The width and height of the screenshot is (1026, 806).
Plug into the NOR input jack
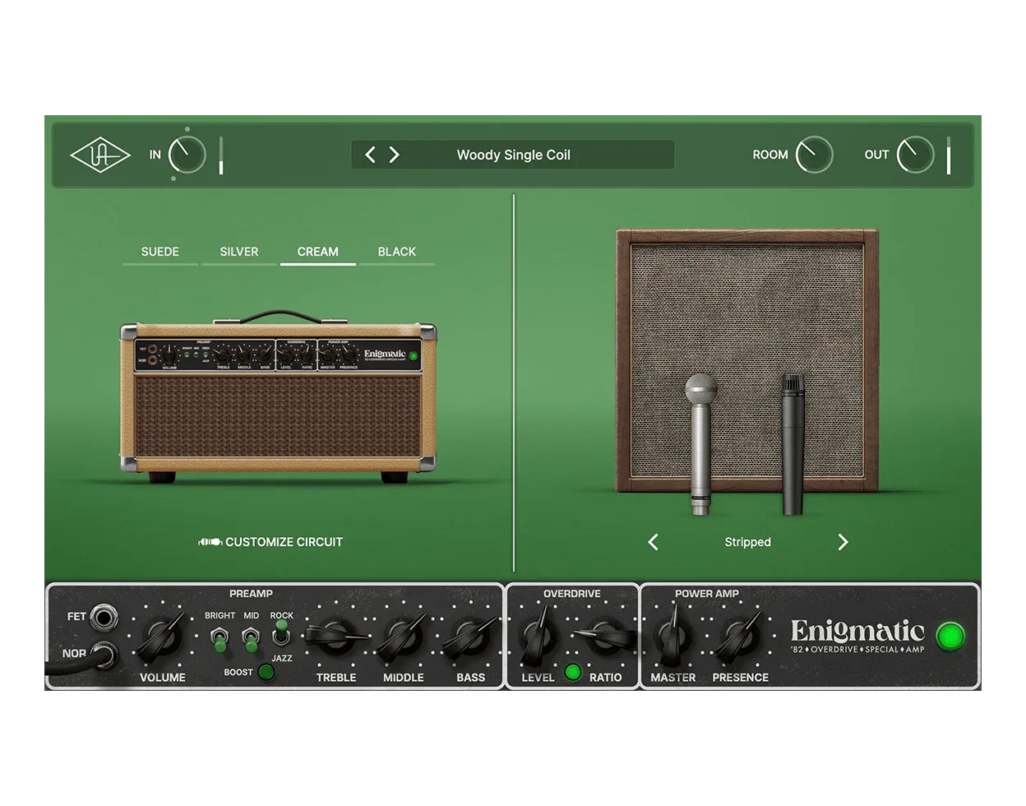[x=104, y=655]
